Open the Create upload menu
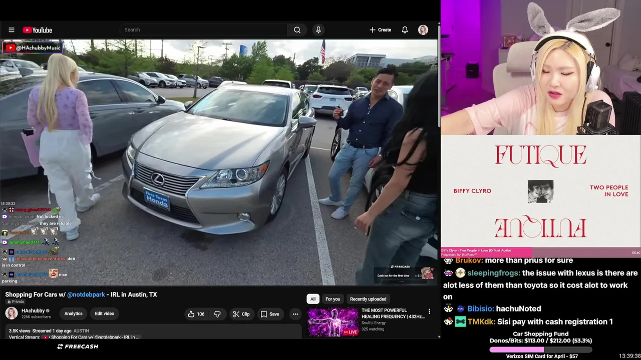Screen dimensions: 641x360 coord(381,30)
